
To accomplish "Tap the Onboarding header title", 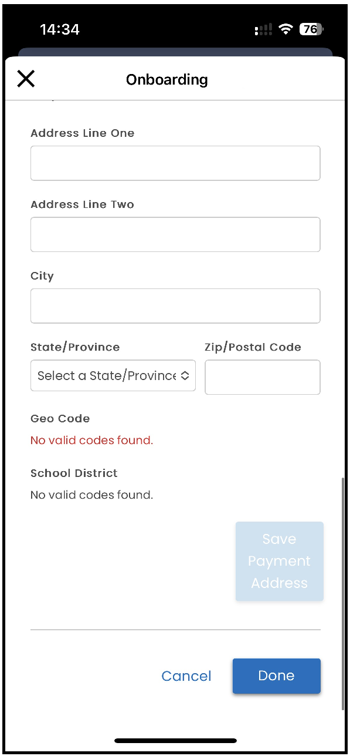I will [x=167, y=79].
